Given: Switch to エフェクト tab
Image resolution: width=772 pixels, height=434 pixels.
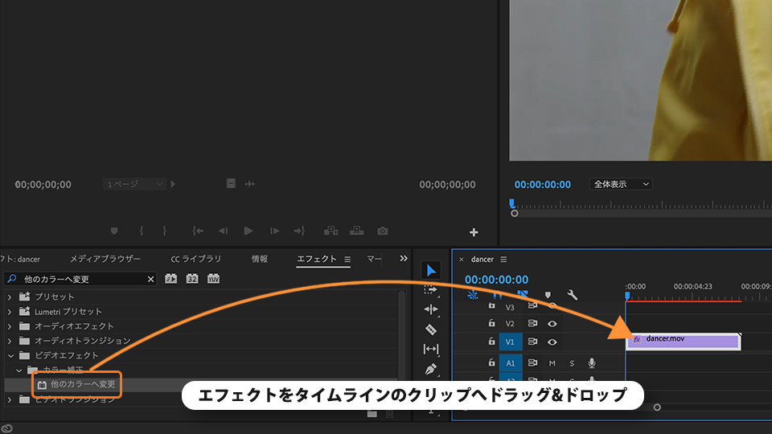Looking at the screenshot, I should point(317,259).
